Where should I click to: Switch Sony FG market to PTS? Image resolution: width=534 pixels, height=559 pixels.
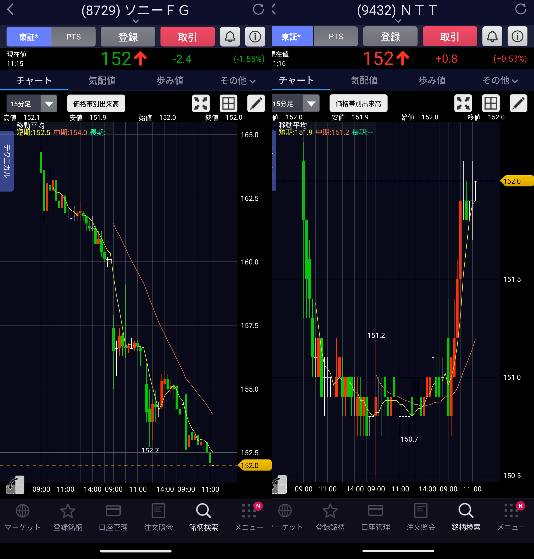(73, 37)
